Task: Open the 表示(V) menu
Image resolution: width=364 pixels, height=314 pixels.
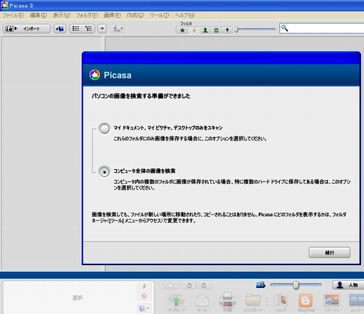Action: [x=62, y=15]
